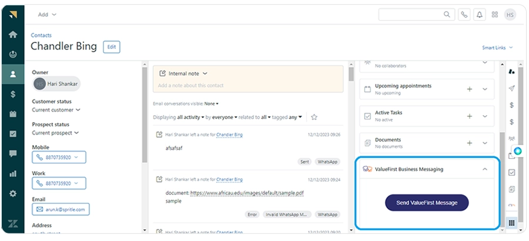Open the notifications bell icon
The image size is (529, 241).
[480, 15]
